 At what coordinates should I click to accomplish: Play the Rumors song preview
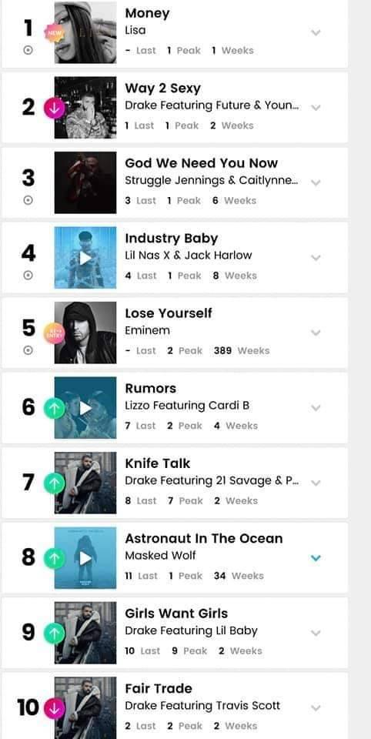pyautogui.click(x=85, y=408)
